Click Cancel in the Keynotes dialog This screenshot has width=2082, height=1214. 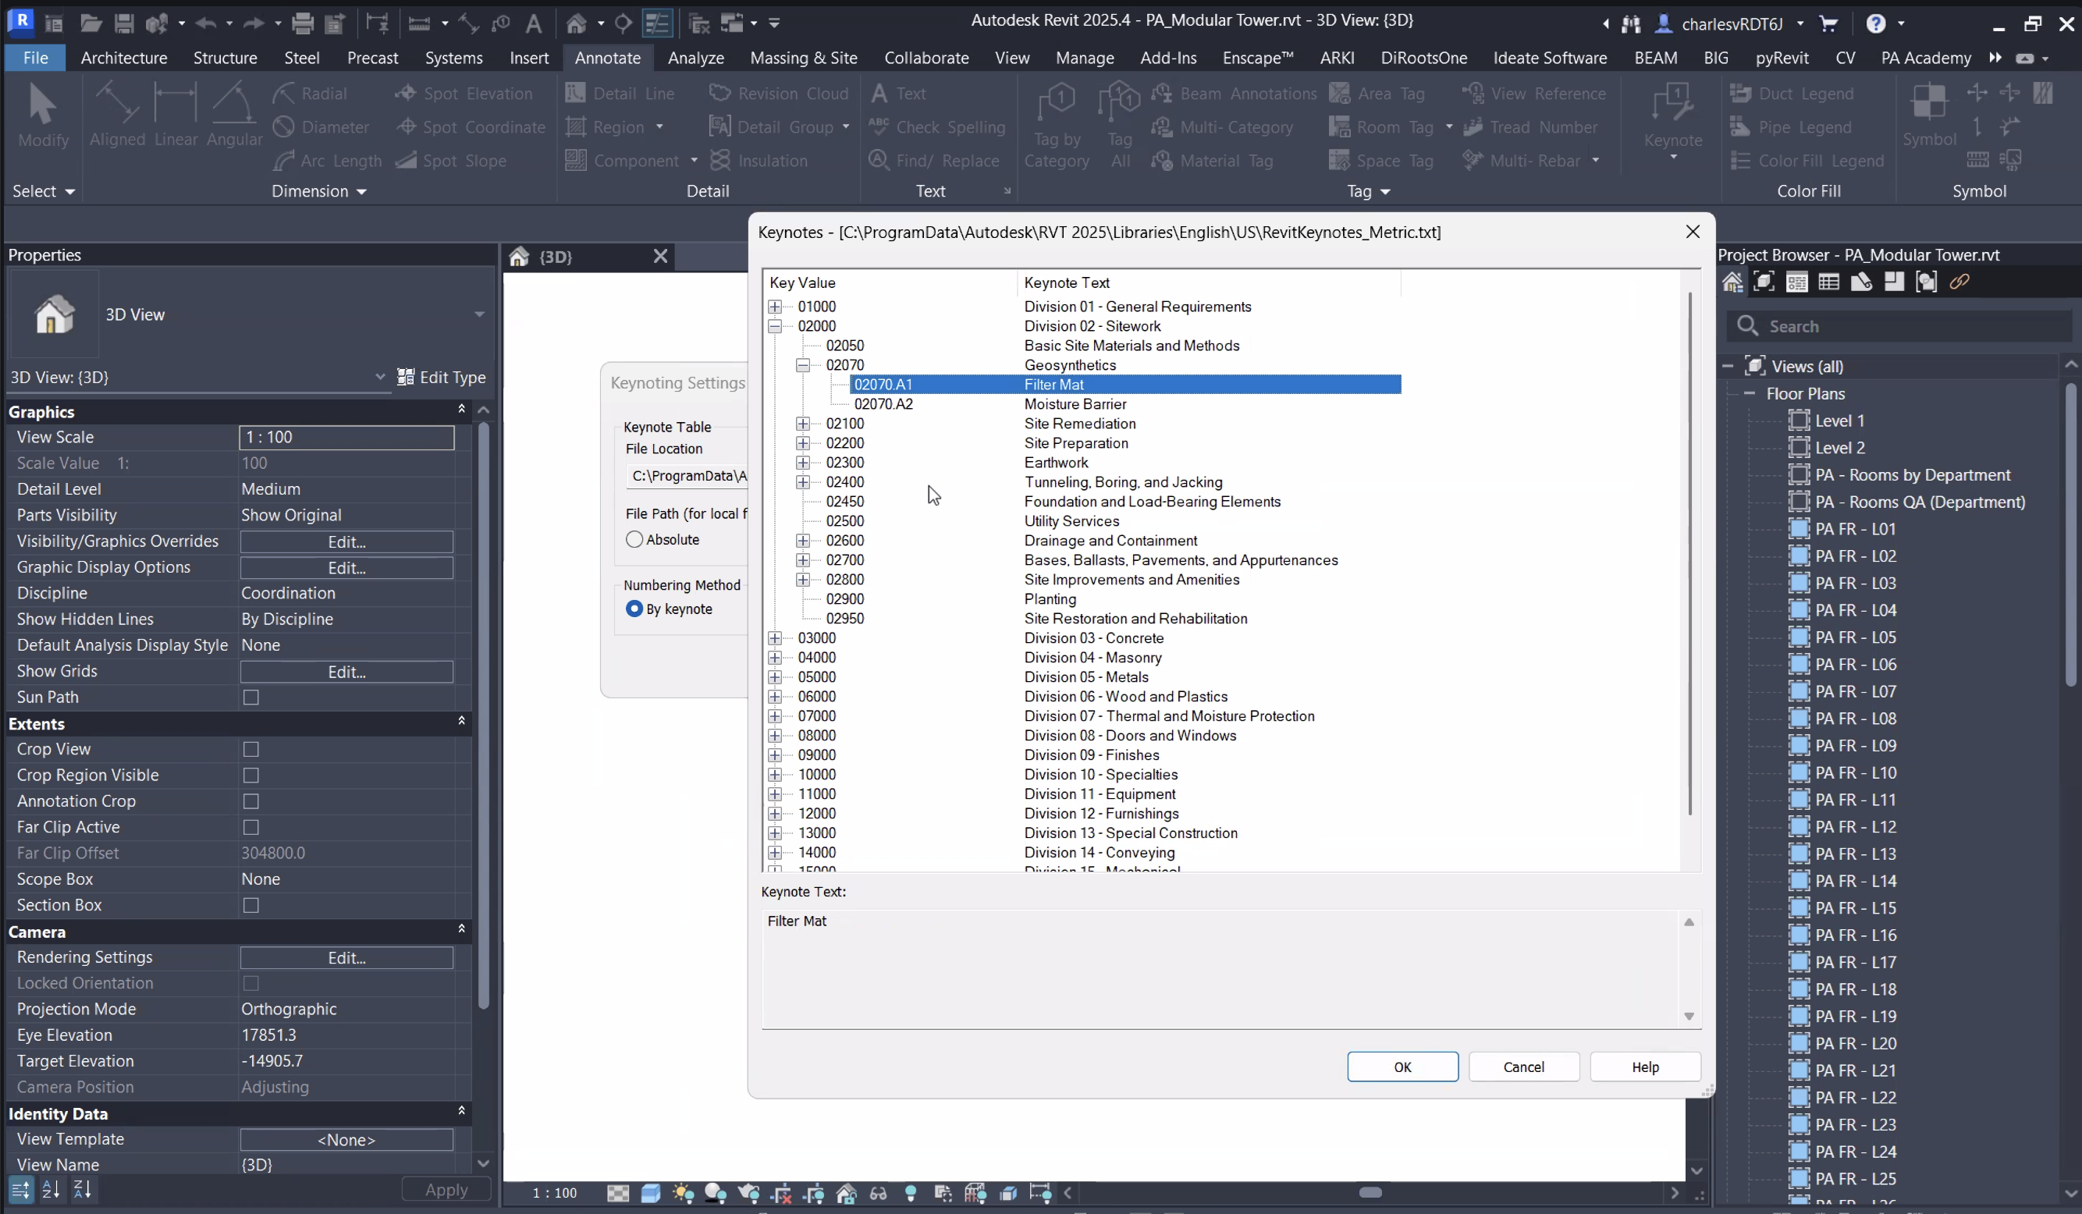point(1523,1067)
